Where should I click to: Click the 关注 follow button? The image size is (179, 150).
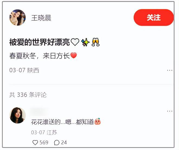[x=154, y=17]
